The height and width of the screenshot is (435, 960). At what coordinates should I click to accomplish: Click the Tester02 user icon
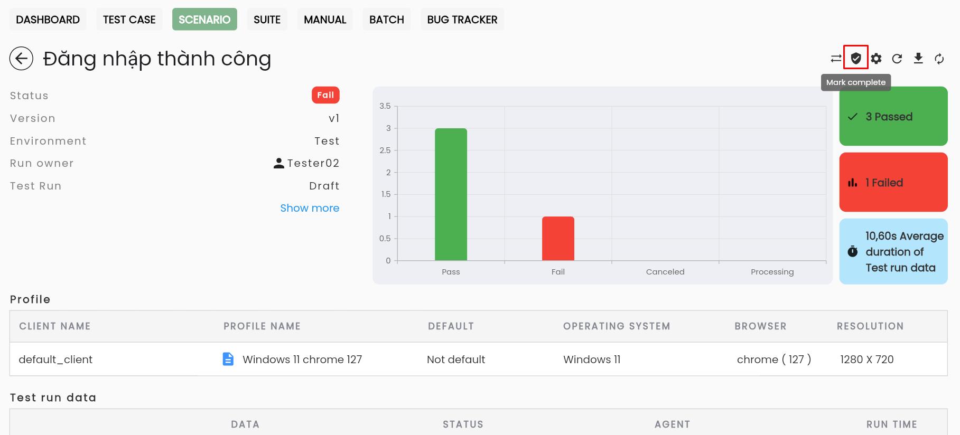click(279, 163)
